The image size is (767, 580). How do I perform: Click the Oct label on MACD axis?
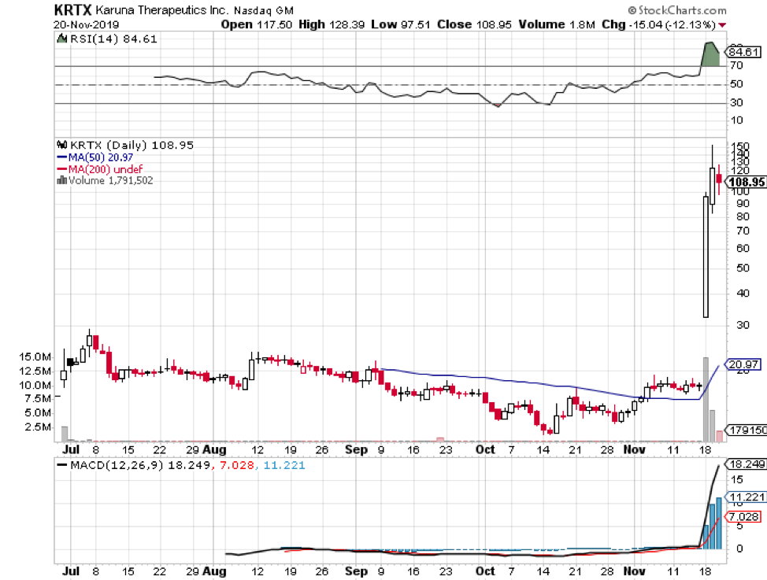(x=485, y=571)
